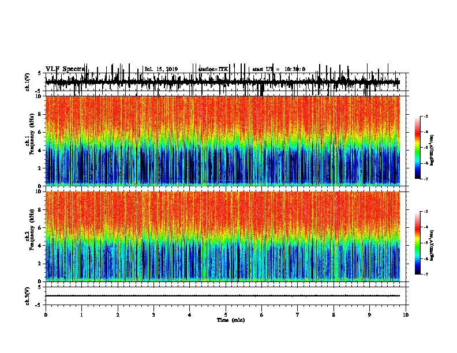Click the "0" tick on the time axis
Screen dimensions: 457x353
46,315
